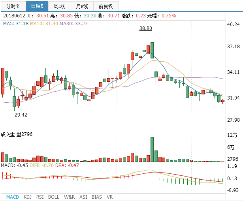Pick the BIAS indicator
This screenshot has width=243, height=203.
[x=96, y=197]
